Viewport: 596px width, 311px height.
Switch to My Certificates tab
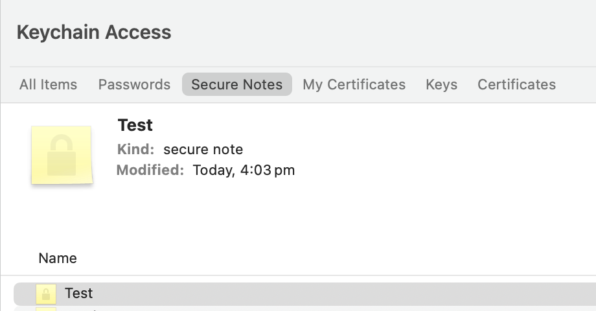(x=354, y=84)
